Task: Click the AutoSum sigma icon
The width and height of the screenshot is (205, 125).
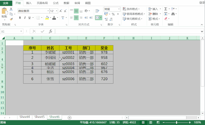Action: (166, 9)
